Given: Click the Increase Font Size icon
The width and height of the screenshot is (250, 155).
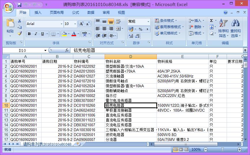Looking at the screenshot, I should point(81,24).
